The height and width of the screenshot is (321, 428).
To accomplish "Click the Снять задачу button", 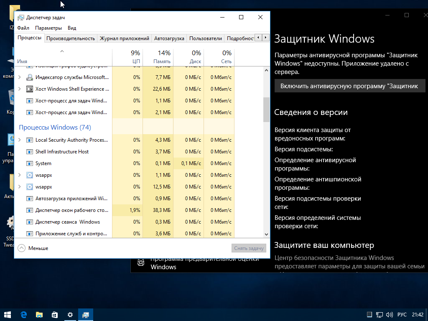I will pyautogui.click(x=249, y=248).
